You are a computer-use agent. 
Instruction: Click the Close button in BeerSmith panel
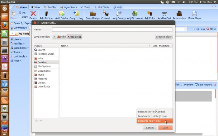coord(211,29)
